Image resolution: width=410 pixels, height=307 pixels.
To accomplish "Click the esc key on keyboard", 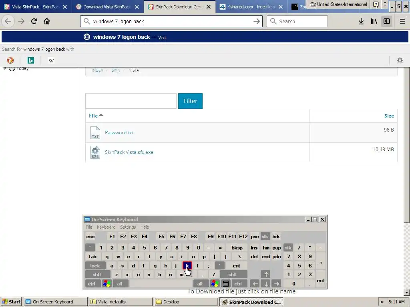I will [90, 237].
